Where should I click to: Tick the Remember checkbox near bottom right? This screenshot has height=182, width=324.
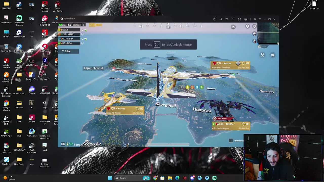click(231, 141)
